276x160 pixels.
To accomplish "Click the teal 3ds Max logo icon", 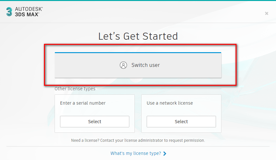I will 9,12.
